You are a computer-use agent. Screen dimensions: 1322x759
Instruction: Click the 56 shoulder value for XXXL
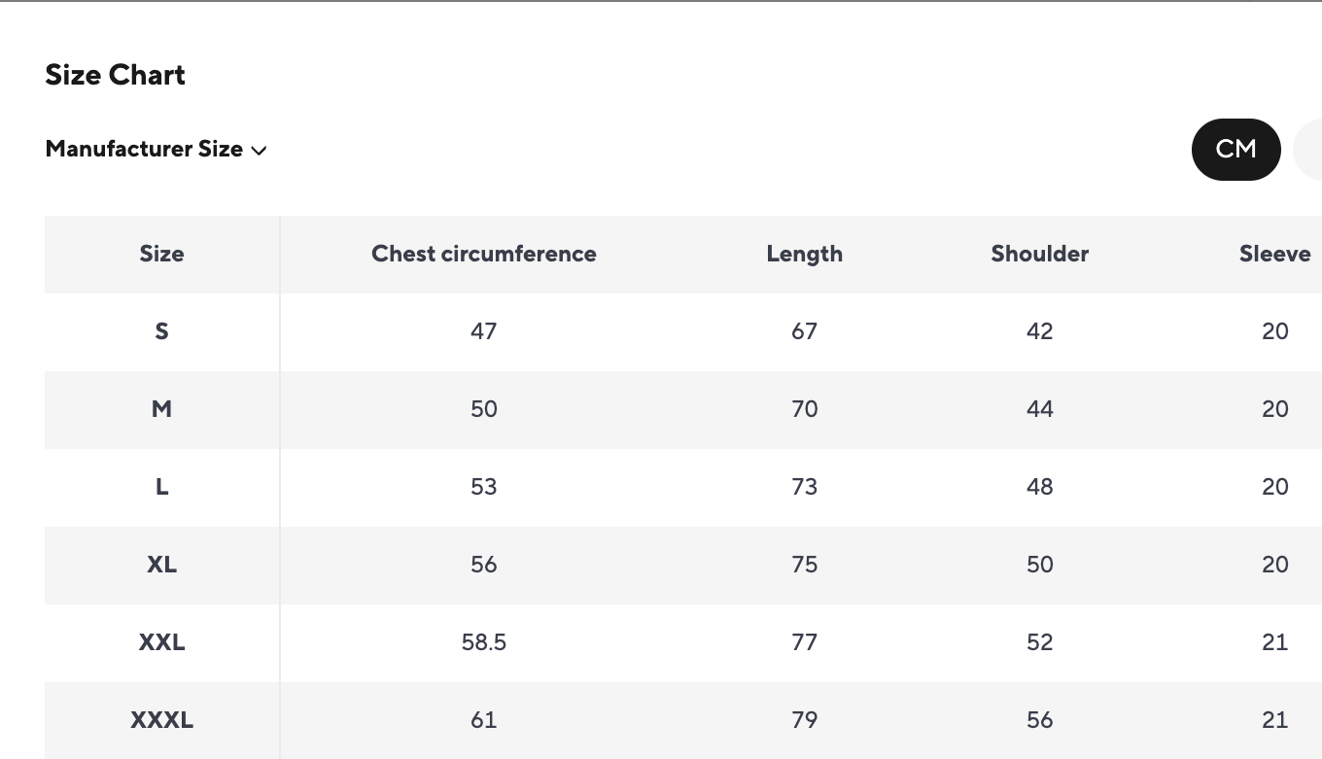click(x=1039, y=720)
